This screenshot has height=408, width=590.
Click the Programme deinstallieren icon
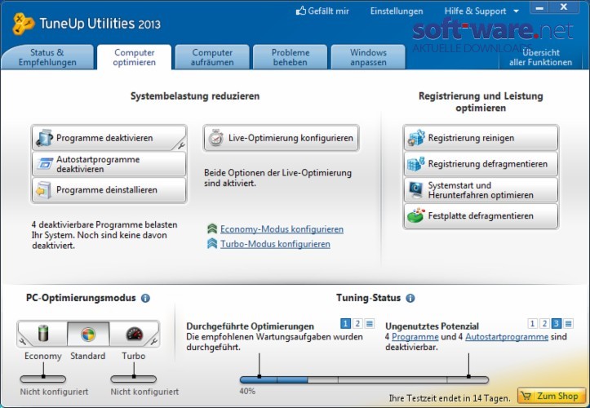pyautogui.click(x=43, y=190)
